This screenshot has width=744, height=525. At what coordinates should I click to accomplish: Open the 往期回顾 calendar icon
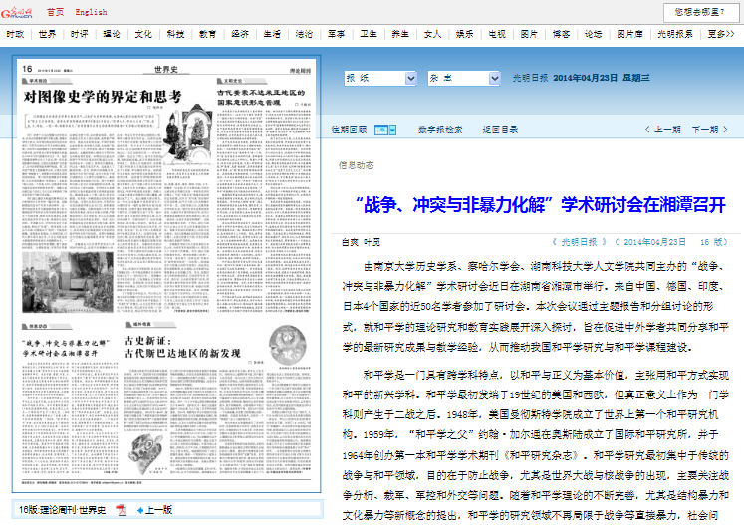pos(381,130)
